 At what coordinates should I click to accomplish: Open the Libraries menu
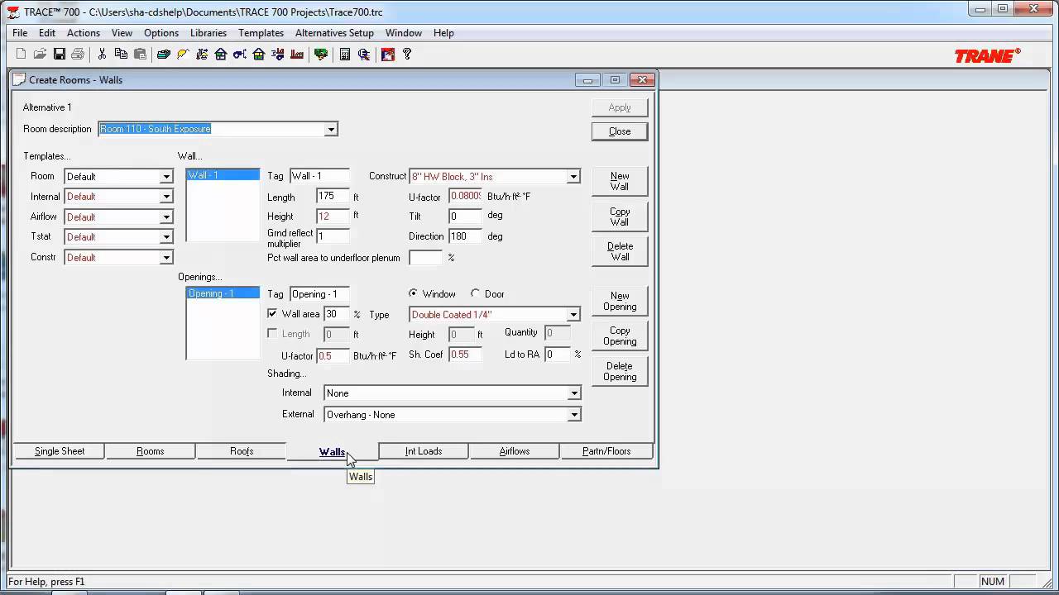point(208,33)
